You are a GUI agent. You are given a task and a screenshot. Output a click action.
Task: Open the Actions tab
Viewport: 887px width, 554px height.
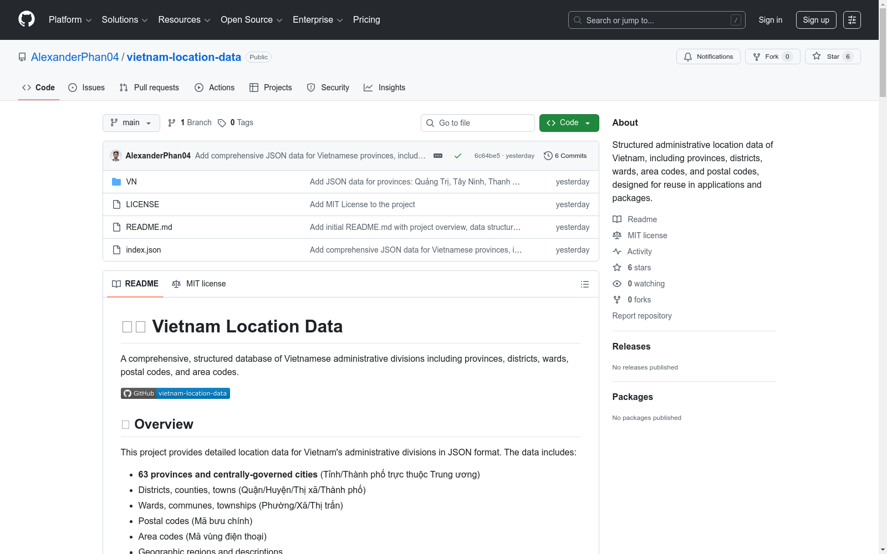coord(215,88)
